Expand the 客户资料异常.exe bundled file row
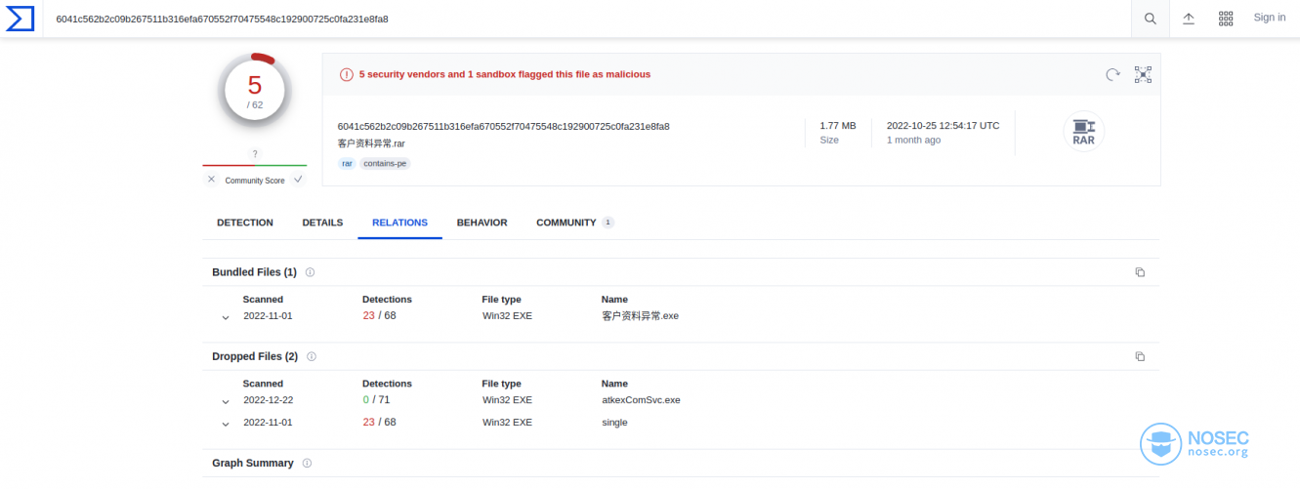1300x489 pixels. coord(226,316)
